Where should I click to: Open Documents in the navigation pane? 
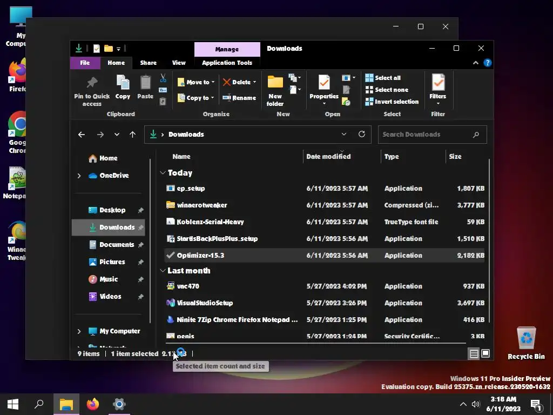pos(111,245)
